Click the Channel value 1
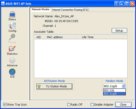The image size is (136, 109). pyautogui.click(x=55, y=26)
